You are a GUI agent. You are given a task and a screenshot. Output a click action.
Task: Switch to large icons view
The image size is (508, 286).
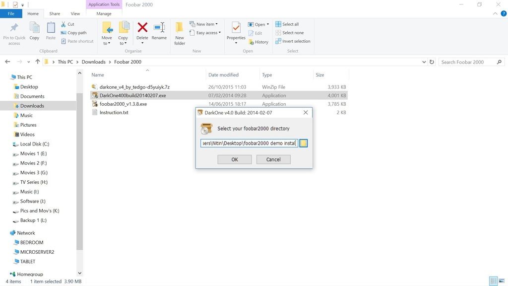(x=502, y=281)
